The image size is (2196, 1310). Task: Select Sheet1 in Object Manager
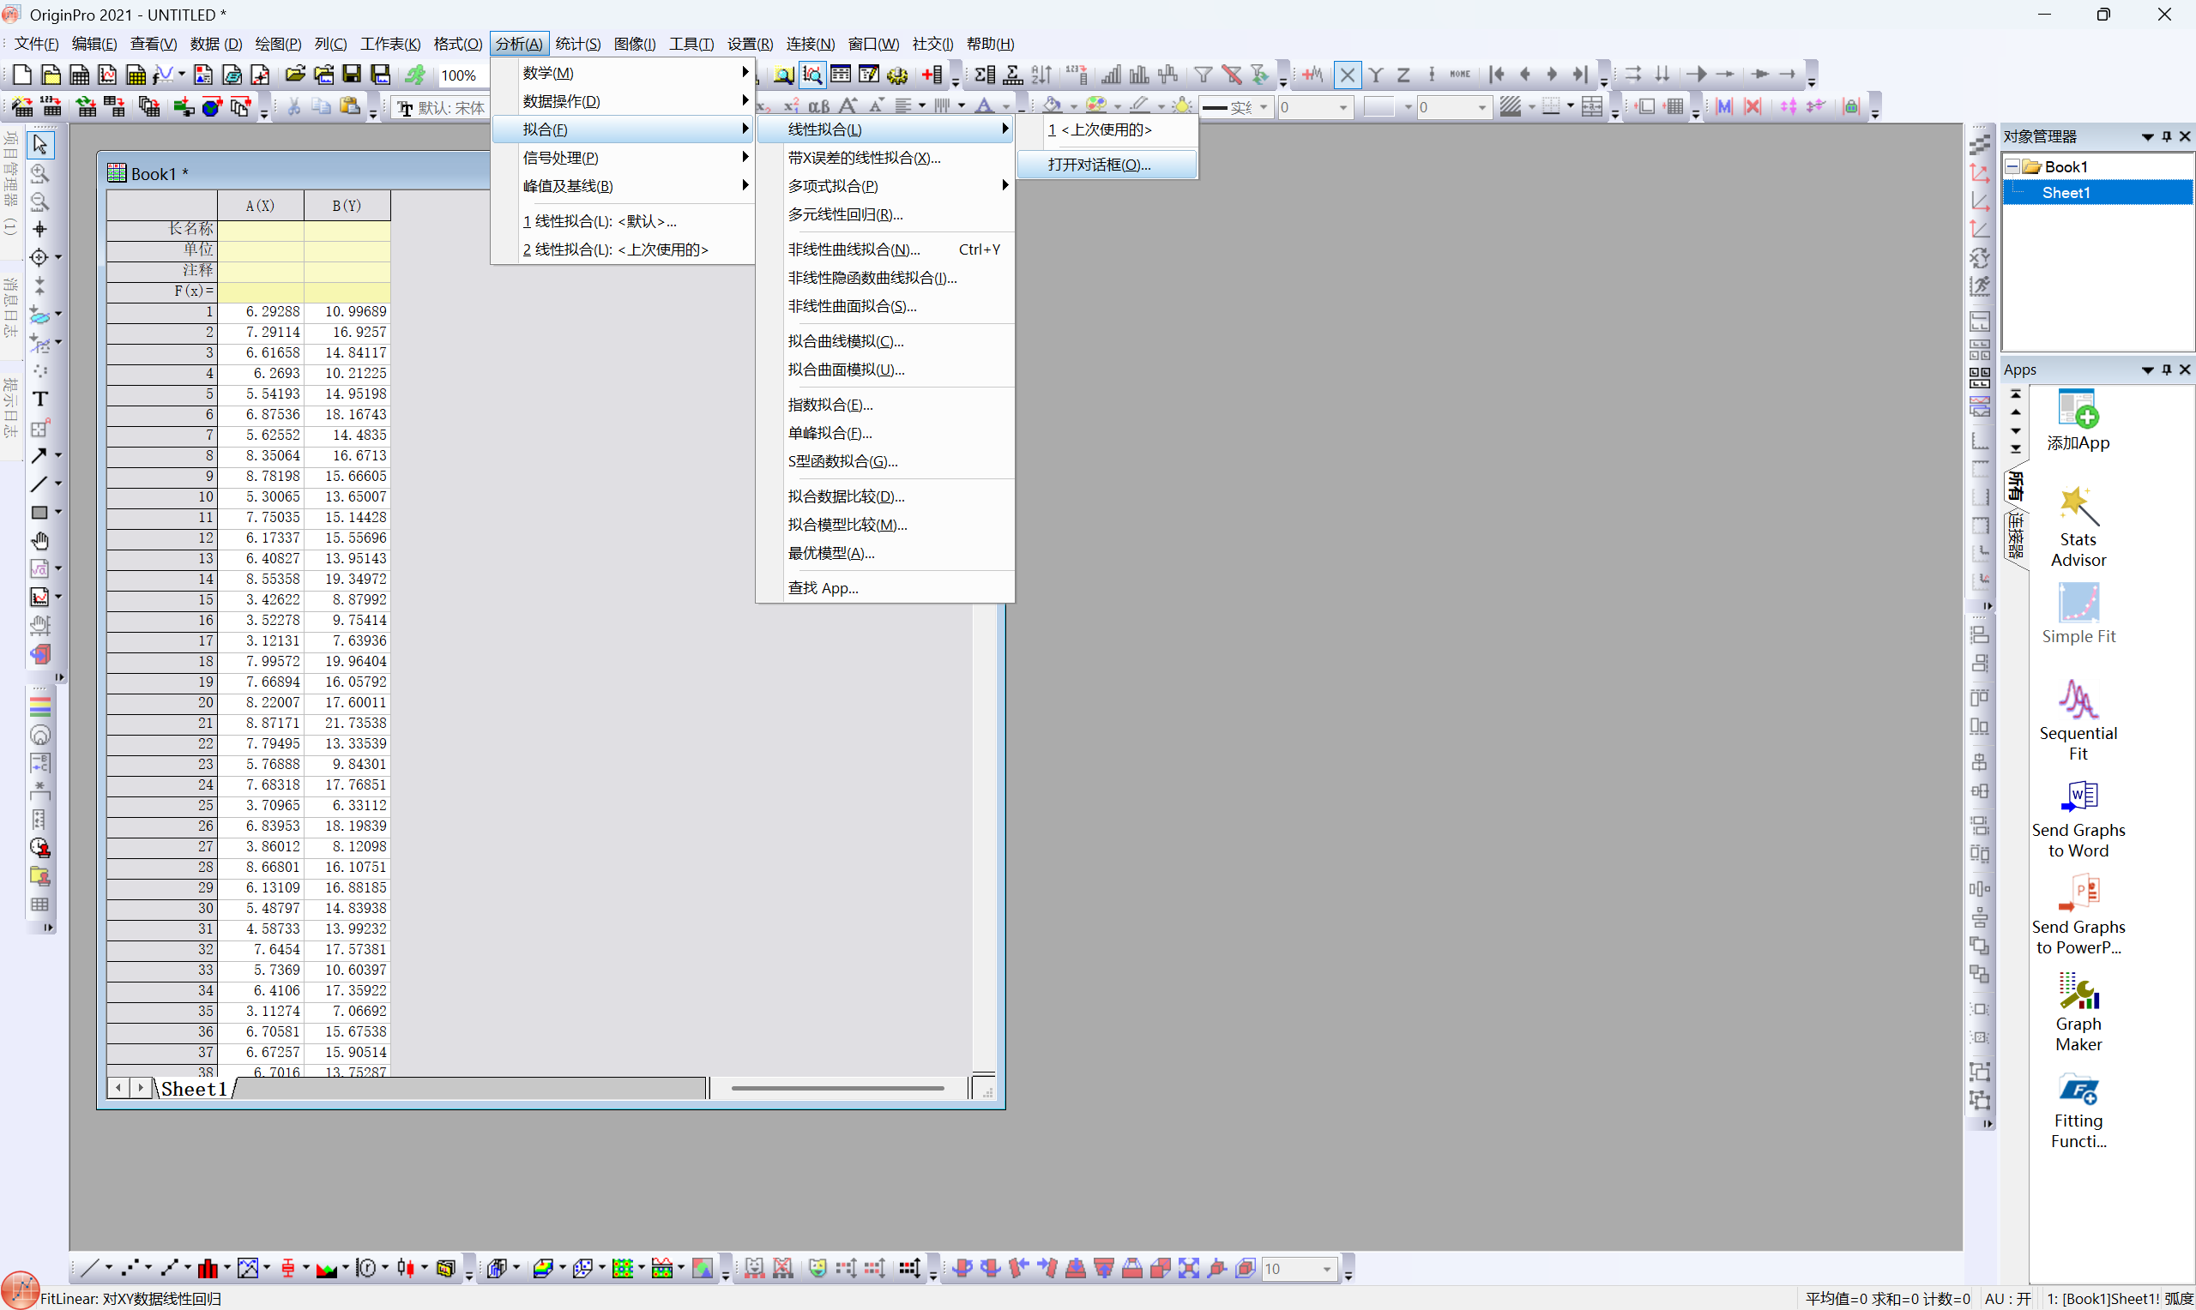(2066, 193)
